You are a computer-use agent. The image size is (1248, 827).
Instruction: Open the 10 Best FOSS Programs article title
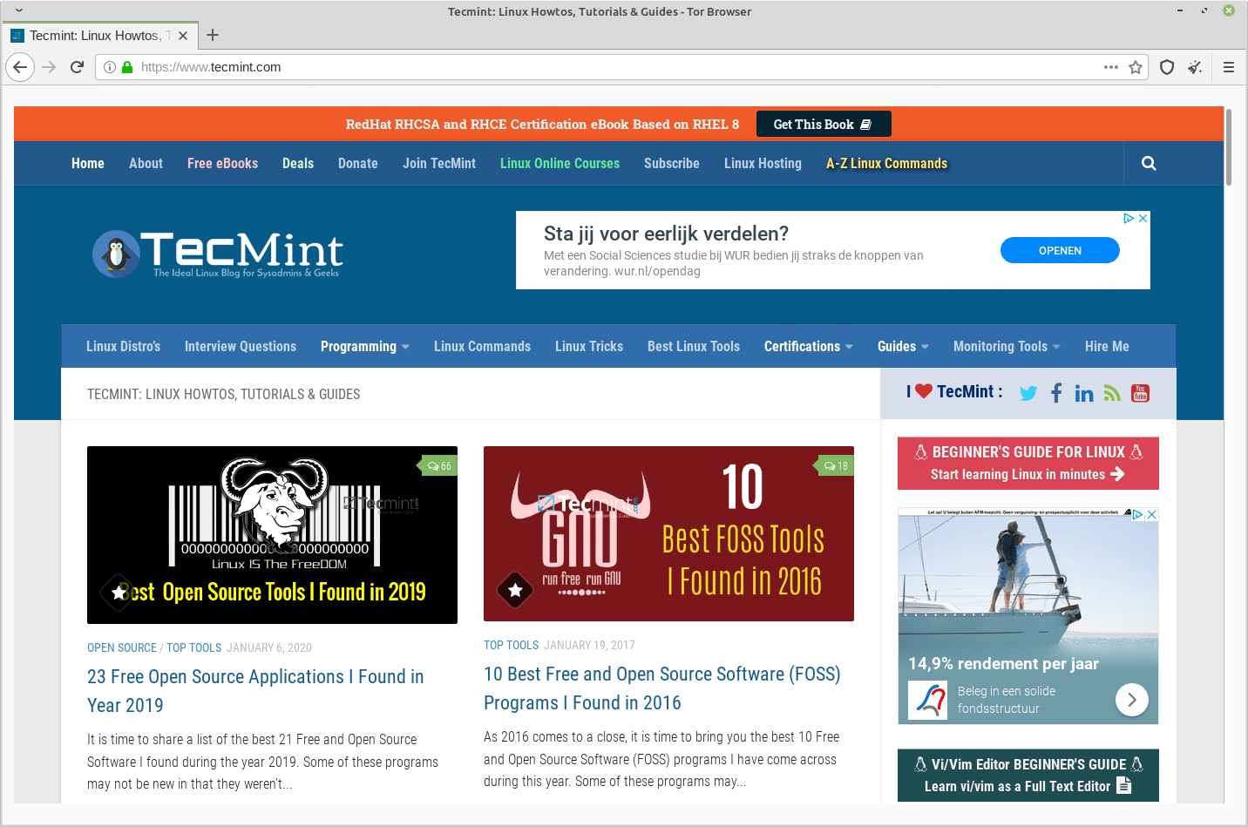click(662, 688)
